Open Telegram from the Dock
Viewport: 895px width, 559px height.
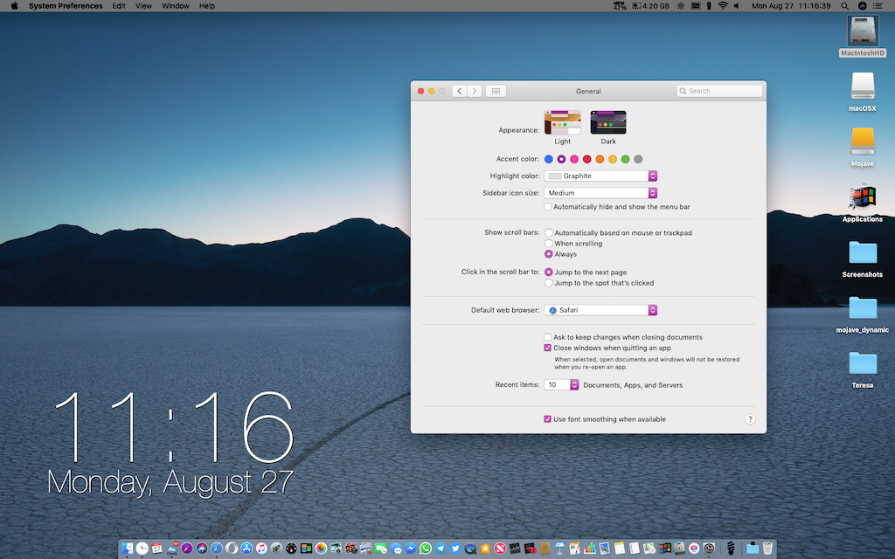441,549
